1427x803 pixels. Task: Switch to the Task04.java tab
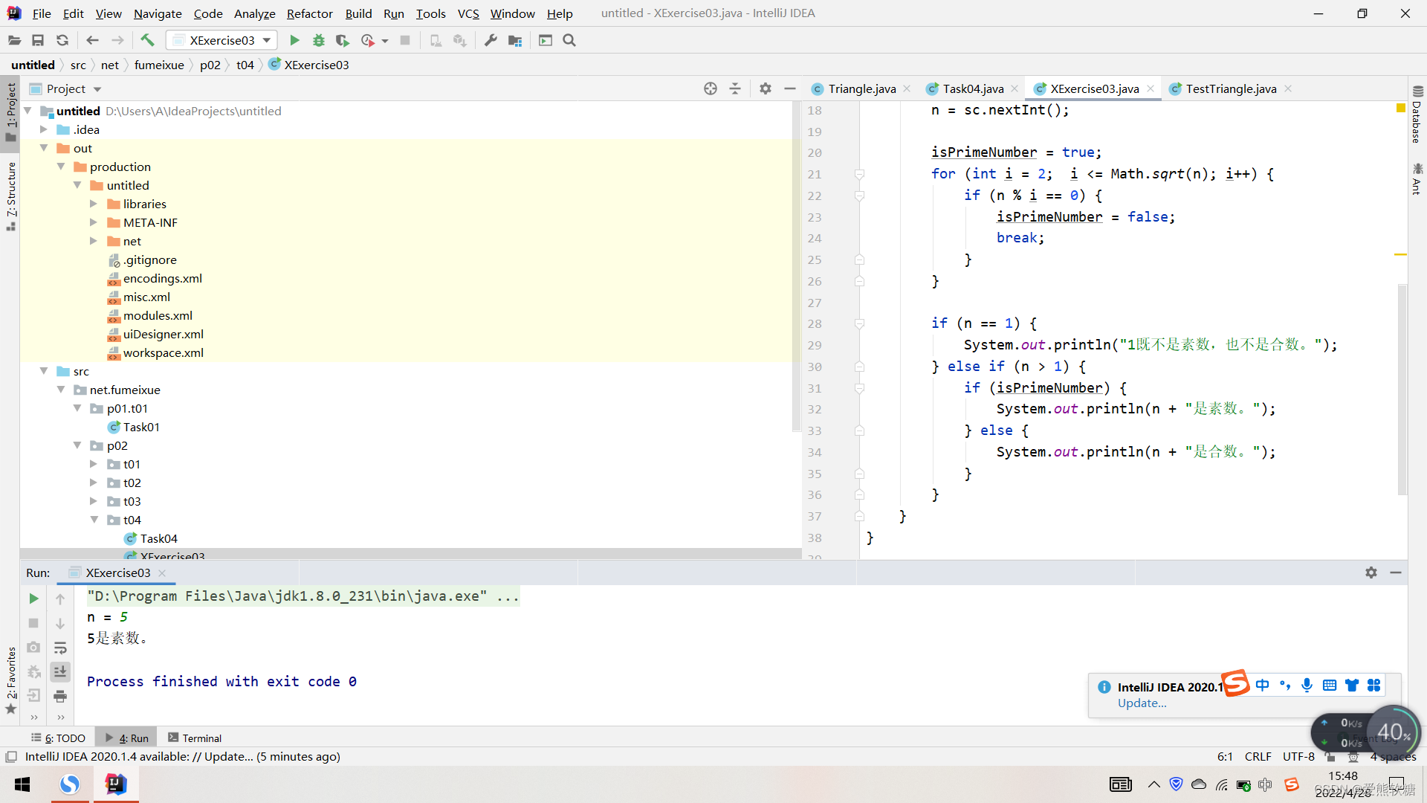pyautogui.click(x=973, y=88)
